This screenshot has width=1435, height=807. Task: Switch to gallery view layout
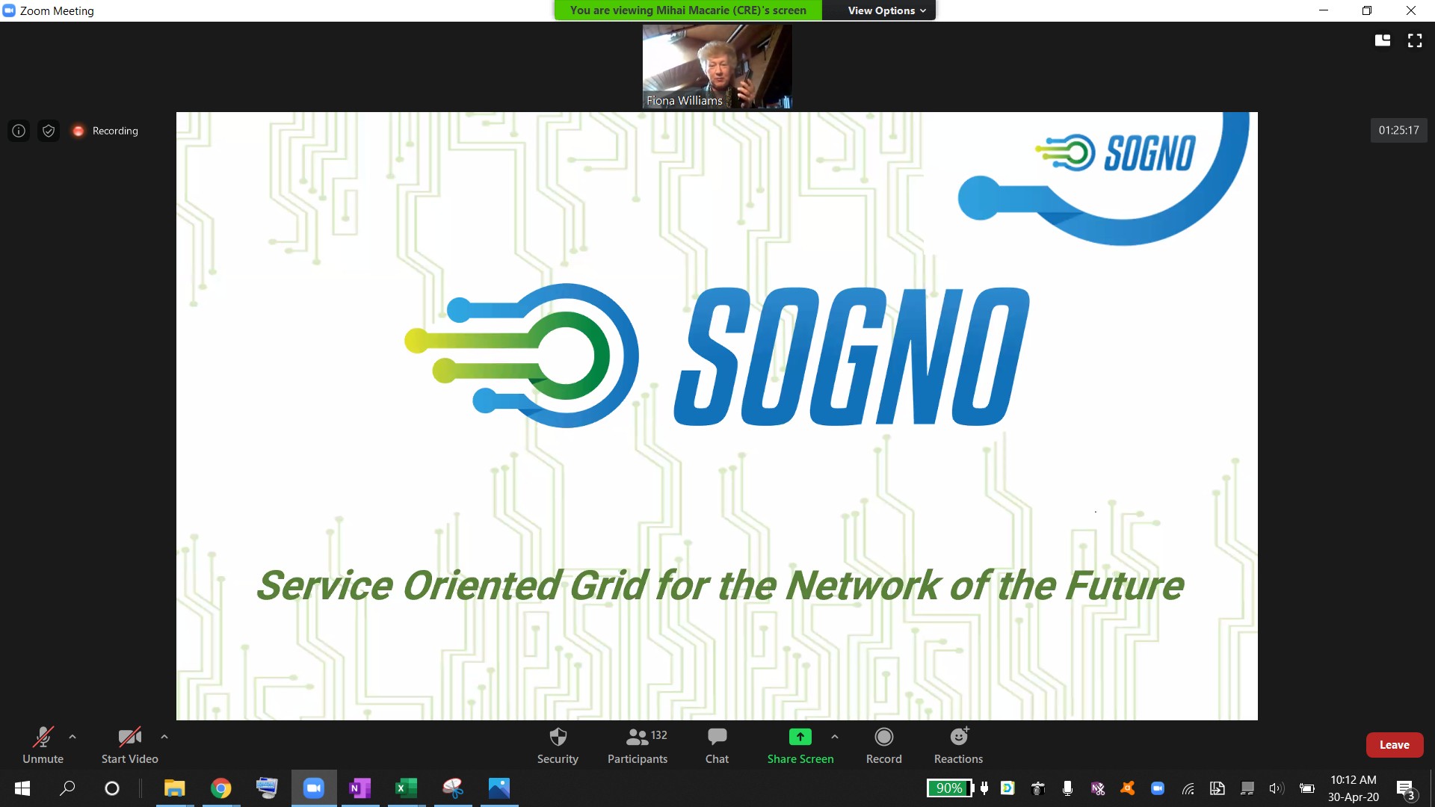pyautogui.click(x=1383, y=40)
